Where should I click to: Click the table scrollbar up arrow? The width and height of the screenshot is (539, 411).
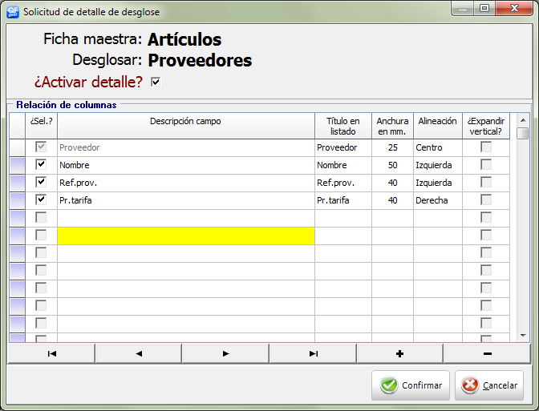523,120
